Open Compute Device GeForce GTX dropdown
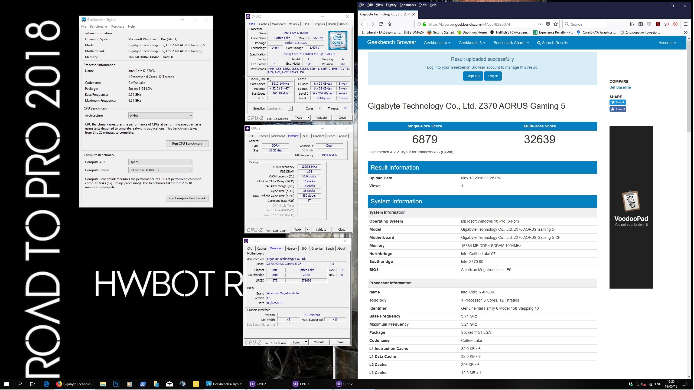Viewport: 694px width, 390px height. (161, 170)
